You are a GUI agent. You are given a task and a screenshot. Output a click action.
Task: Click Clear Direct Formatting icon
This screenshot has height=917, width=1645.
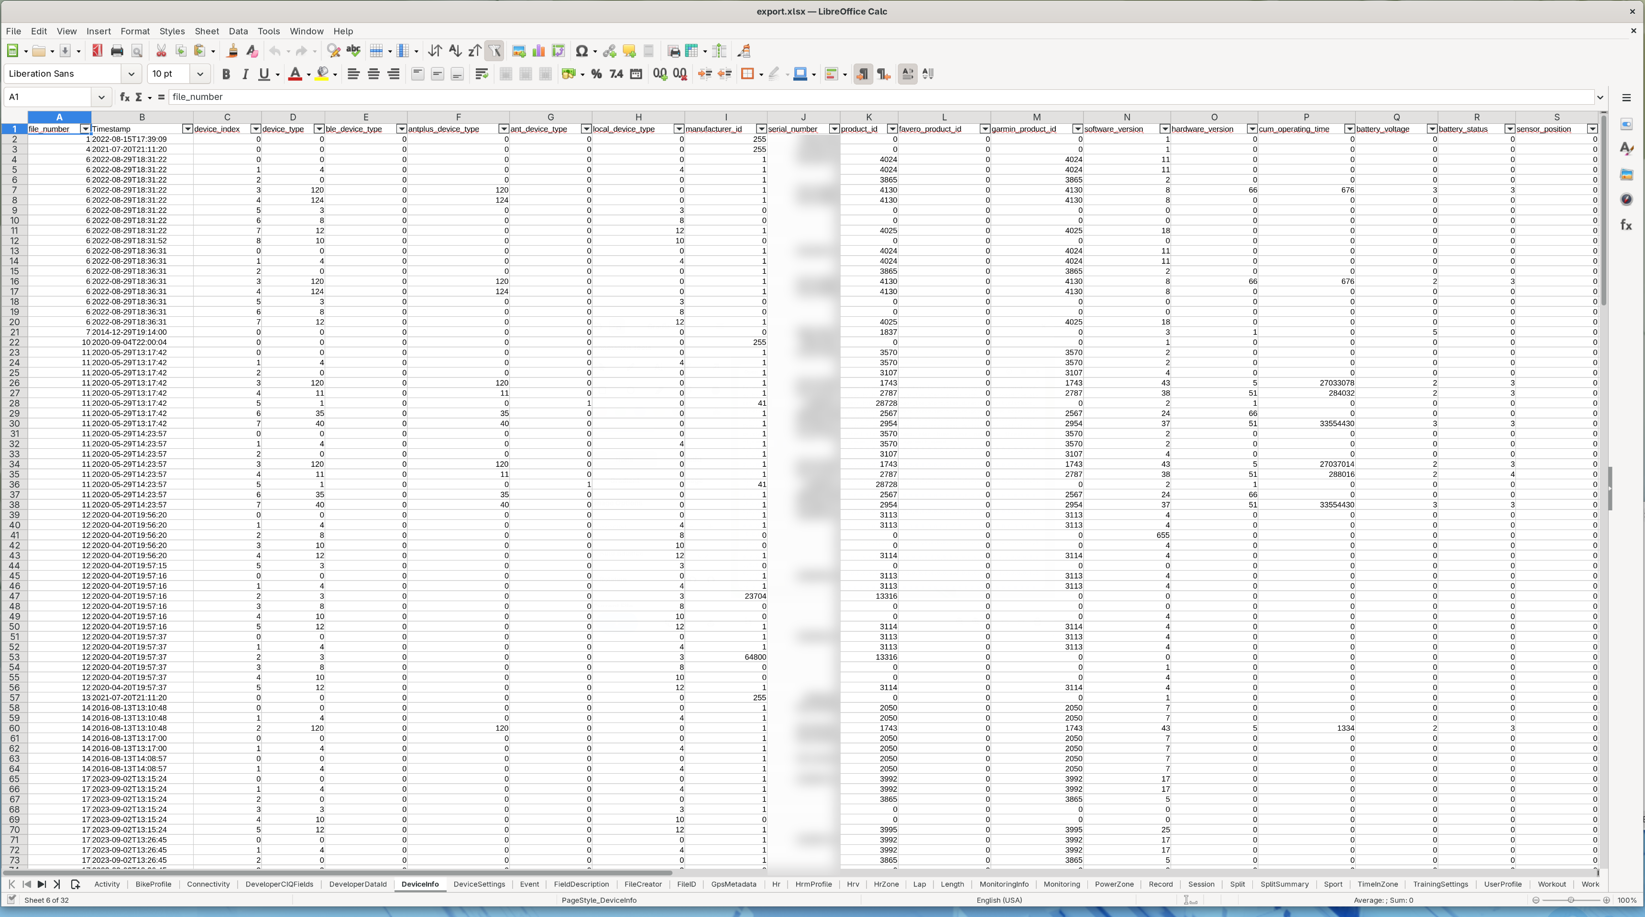tap(252, 51)
